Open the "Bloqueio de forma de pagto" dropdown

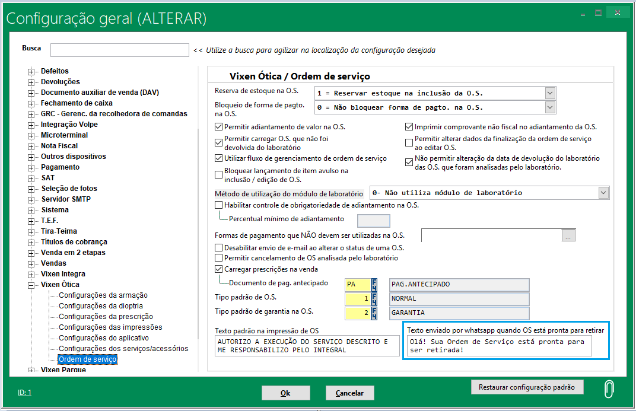(x=549, y=107)
